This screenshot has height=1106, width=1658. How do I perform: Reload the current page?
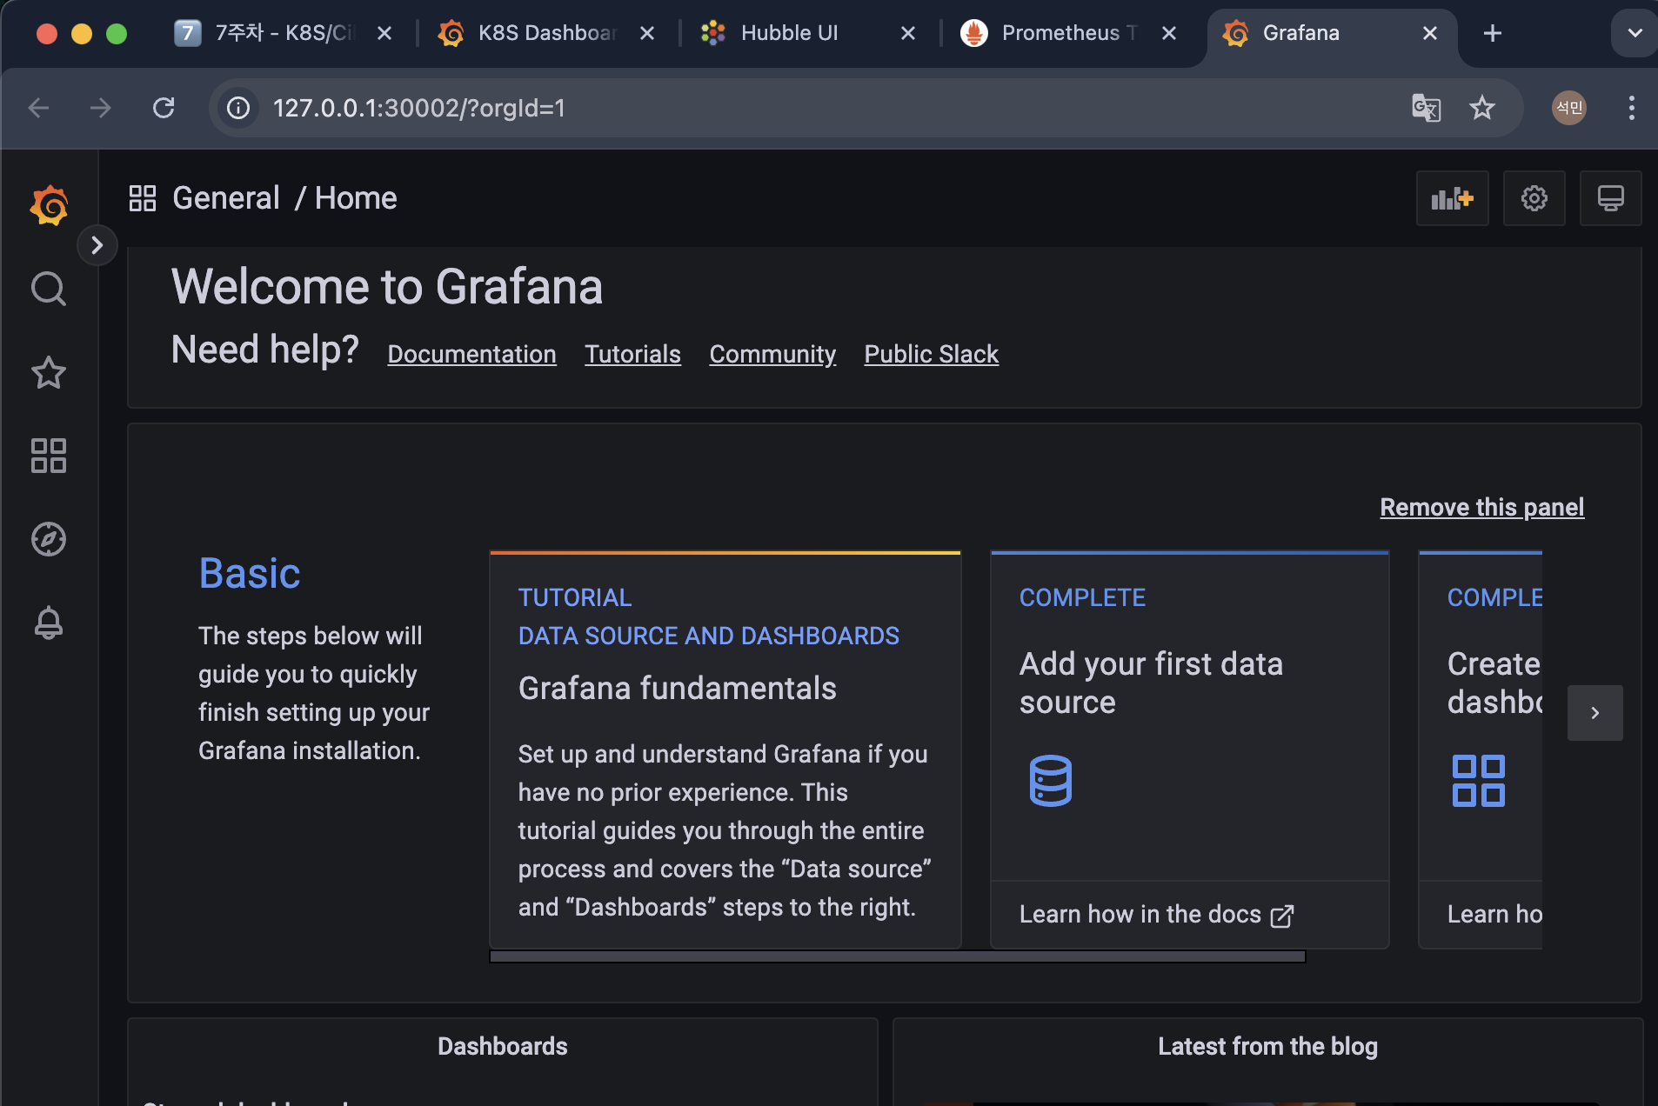[x=164, y=108]
